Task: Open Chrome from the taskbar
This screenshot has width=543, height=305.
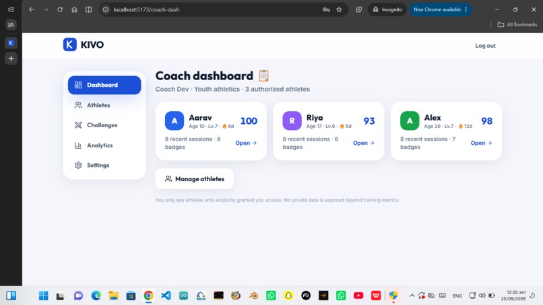Action: click(148, 296)
